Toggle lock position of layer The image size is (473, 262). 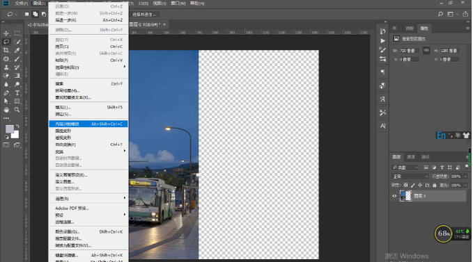click(420, 185)
